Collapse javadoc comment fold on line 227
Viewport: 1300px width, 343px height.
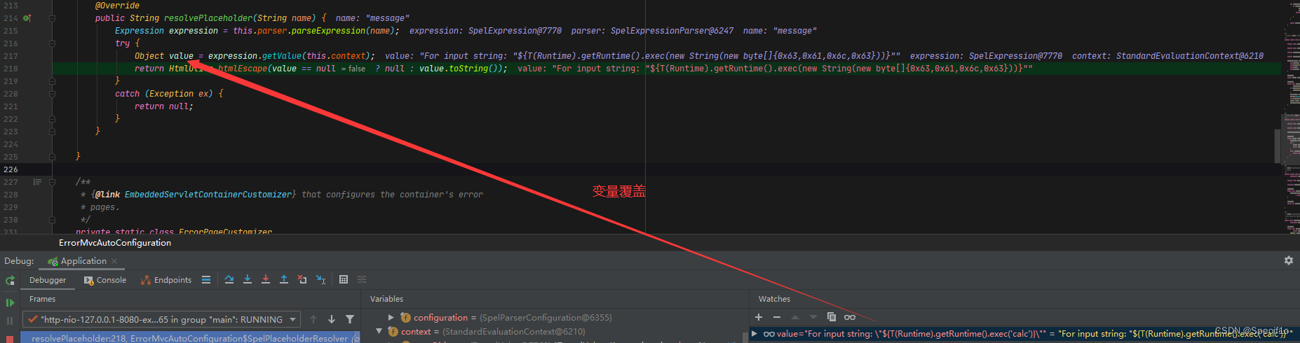(x=53, y=182)
